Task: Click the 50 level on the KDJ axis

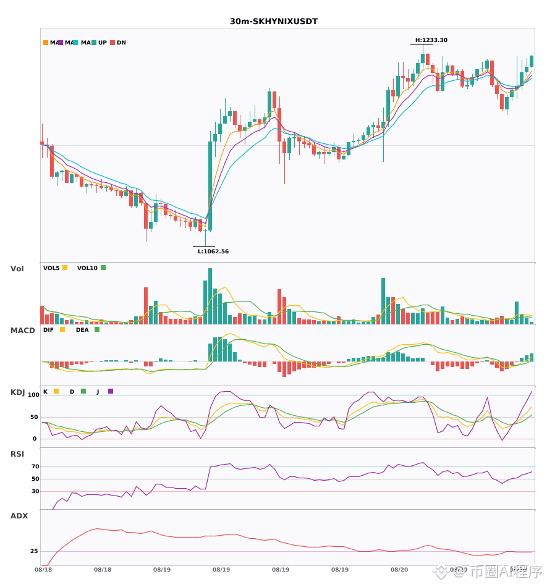Action: pos(34,417)
